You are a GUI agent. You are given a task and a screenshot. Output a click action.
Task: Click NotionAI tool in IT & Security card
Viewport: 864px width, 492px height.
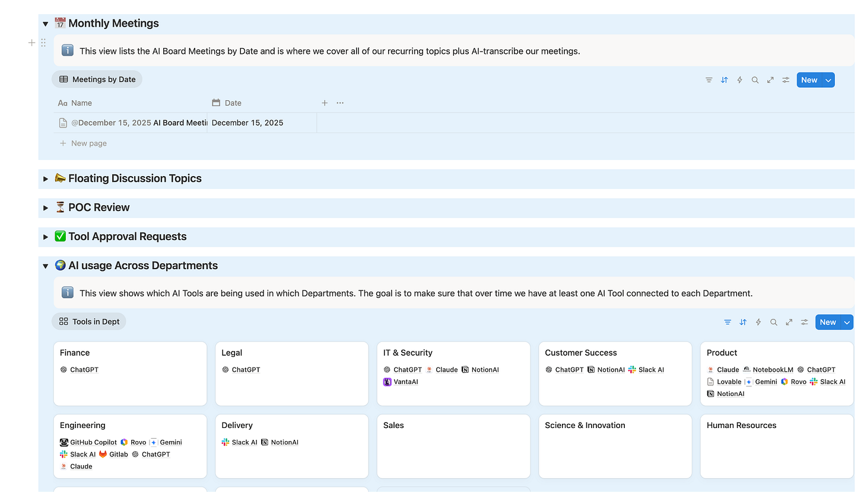click(x=481, y=370)
